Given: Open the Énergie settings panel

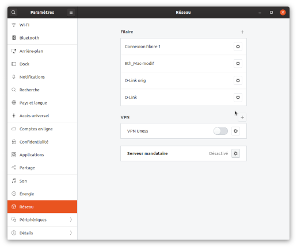Looking at the screenshot, I should (42, 194).
